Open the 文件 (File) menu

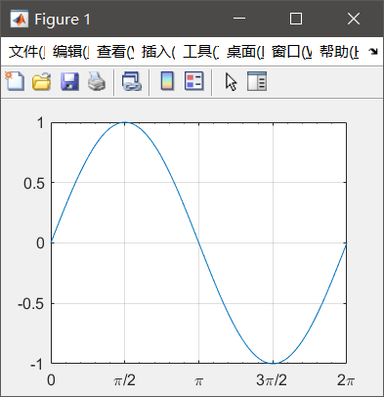[x=26, y=52]
